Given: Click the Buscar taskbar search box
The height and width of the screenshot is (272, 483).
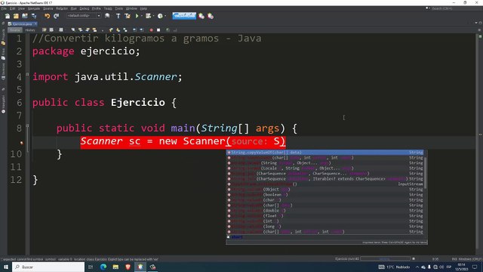Looking at the screenshot, I should pyautogui.click(x=48, y=267).
